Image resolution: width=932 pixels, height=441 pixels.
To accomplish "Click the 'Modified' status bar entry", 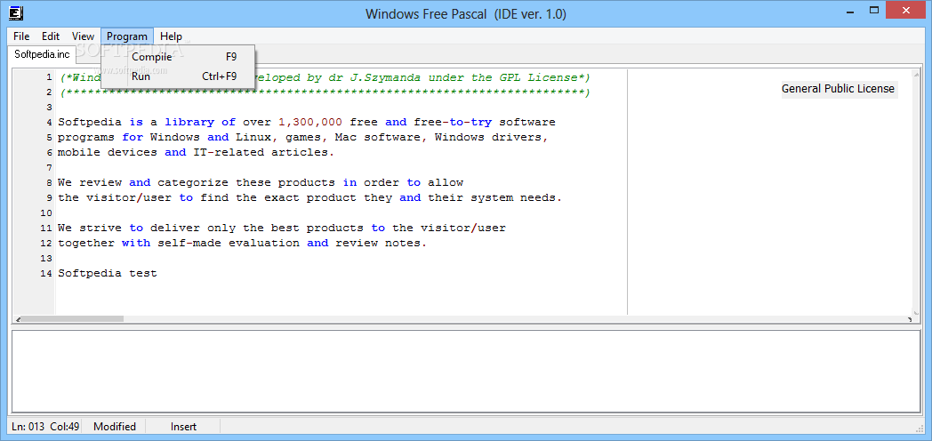I will click(x=115, y=427).
